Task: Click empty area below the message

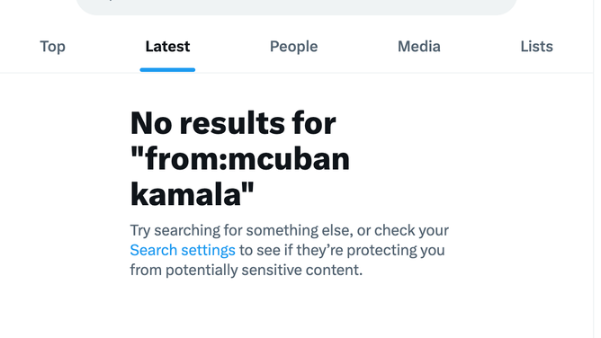Action: pyautogui.click(x=297, y=310)
